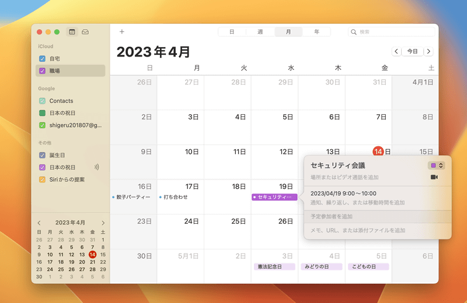Select the 職場 calendar row
467x303 pixels.
(70, 71)
